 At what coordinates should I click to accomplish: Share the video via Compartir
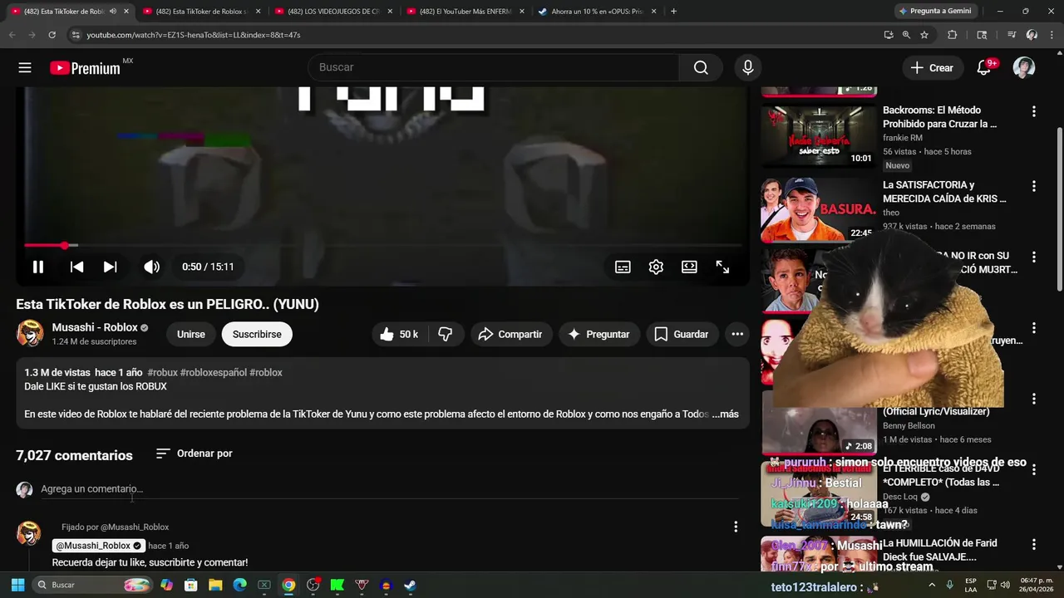511,334
